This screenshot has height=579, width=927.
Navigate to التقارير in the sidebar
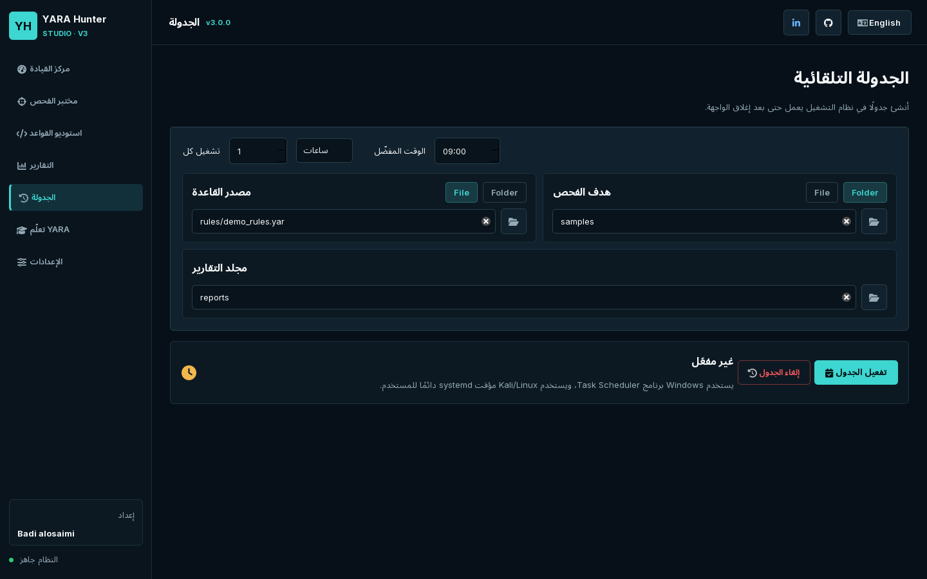pos(76,165)
